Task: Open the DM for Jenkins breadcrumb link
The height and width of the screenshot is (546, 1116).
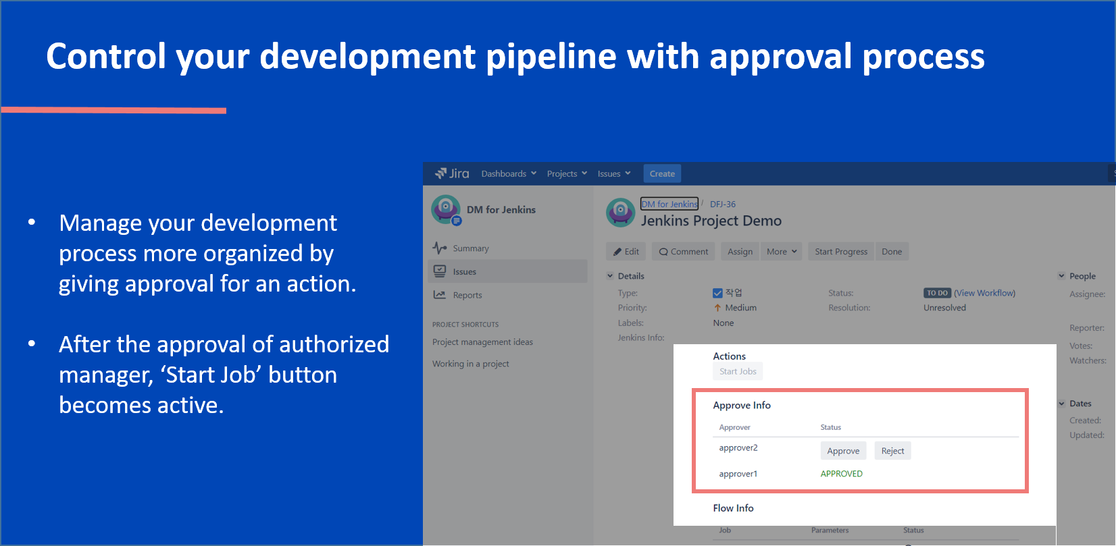Action: (x=669, y=204)
